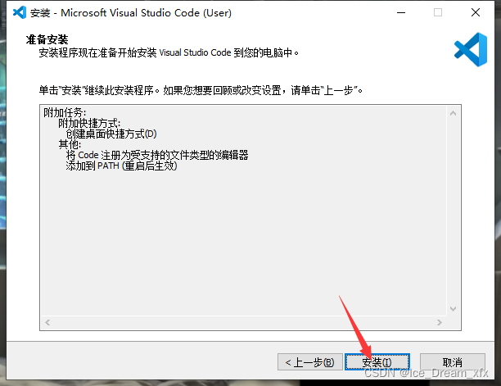Close the installer window

coord(476,12)
